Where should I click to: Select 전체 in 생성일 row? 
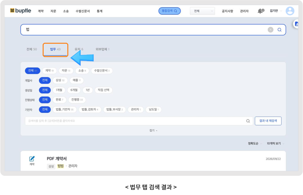45,90
